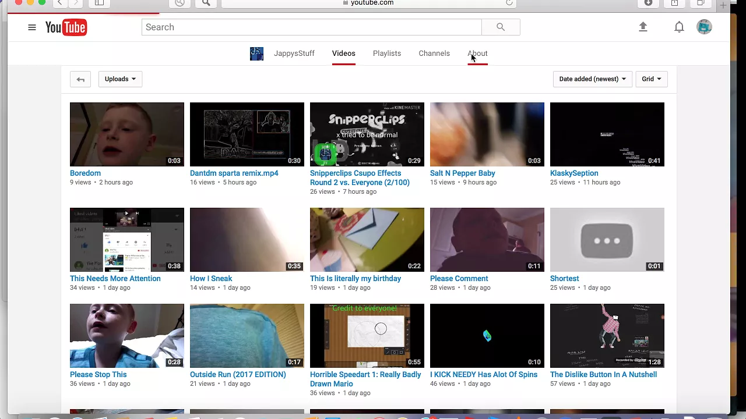This screenshot has height=419, width=746.
Task: Play This Needs More Attention thumbnail
Action: click(127, 240)
